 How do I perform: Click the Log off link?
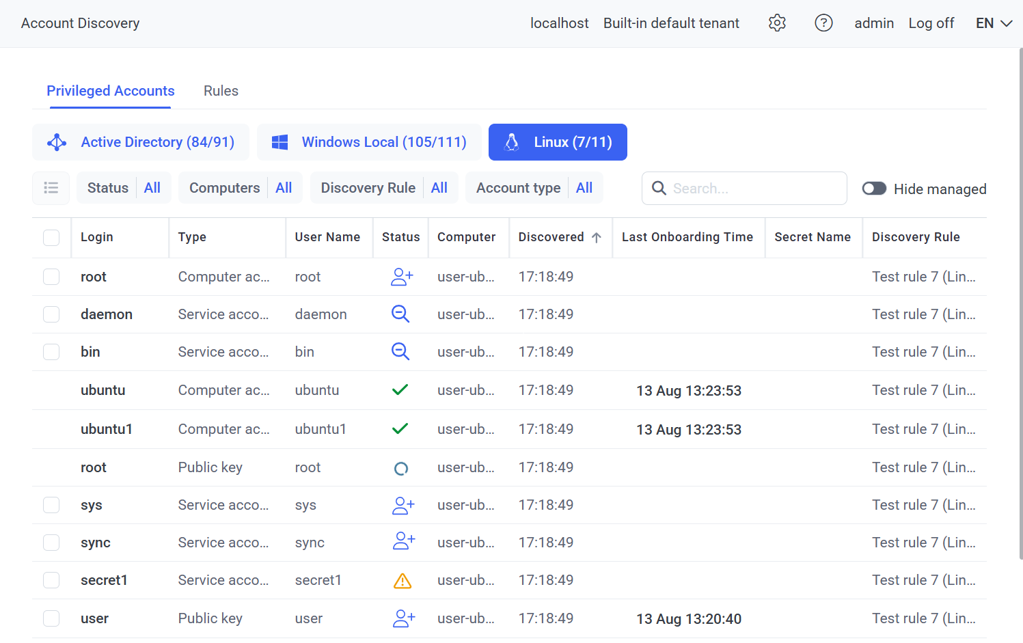point(931,23)
